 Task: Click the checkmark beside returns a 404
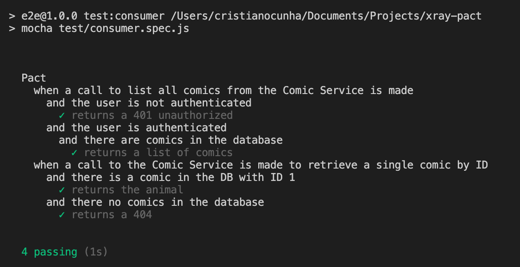(62, 215)
